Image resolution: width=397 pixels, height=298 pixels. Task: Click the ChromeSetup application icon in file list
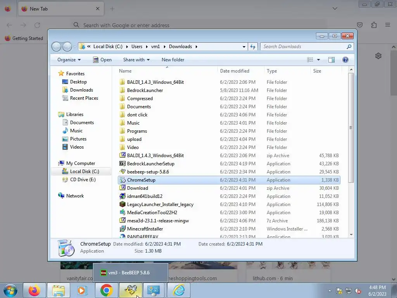(123, 180)
